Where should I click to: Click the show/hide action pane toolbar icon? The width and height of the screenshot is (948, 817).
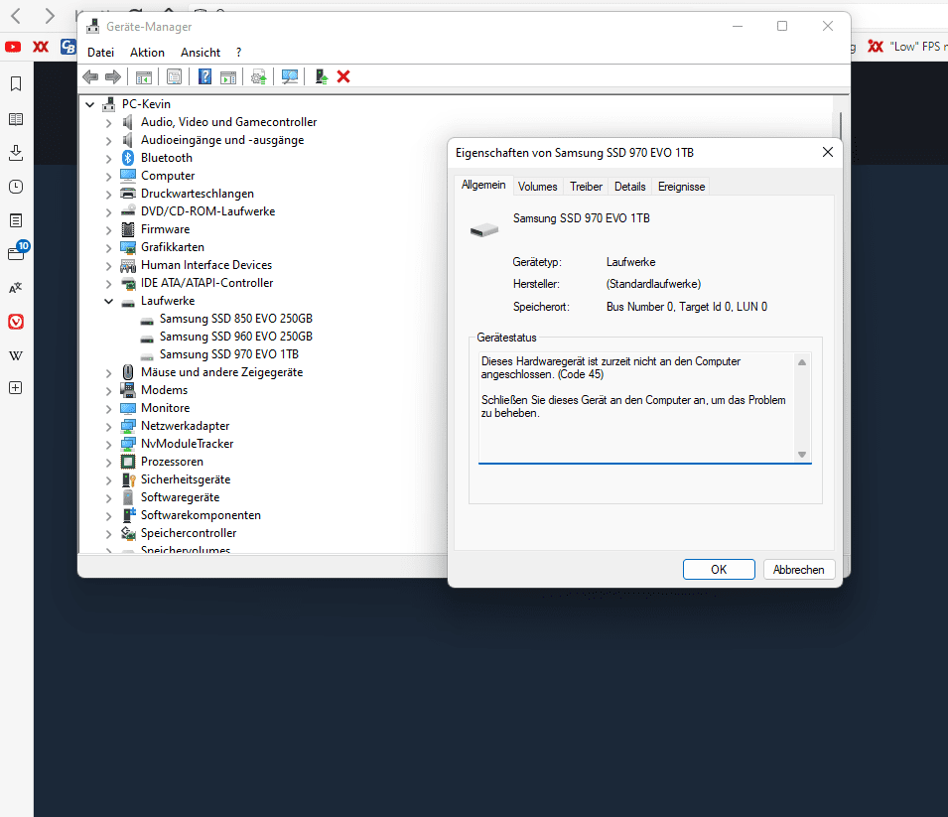click(228, 77)
